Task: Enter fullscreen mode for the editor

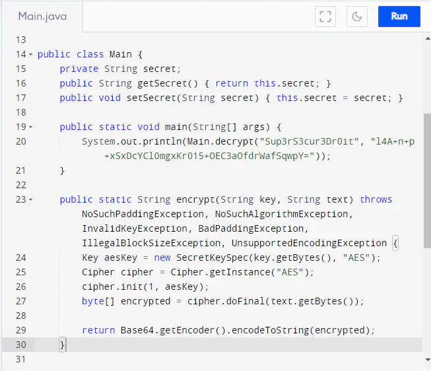Action: tap(325, 17)
